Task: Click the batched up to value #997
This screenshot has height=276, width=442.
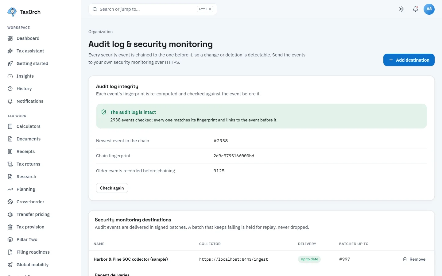Action: [x=344, y=259]
